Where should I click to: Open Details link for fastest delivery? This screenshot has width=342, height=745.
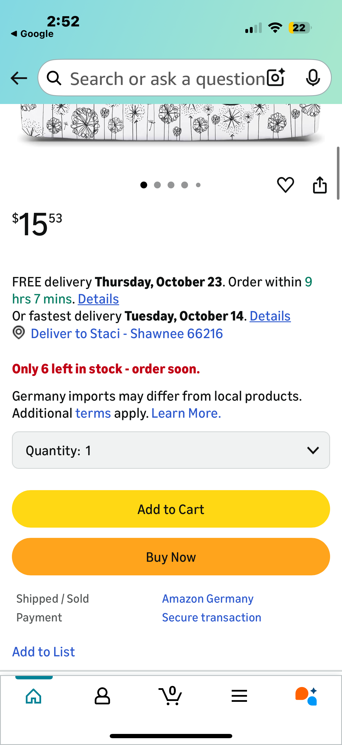(270, 316)
